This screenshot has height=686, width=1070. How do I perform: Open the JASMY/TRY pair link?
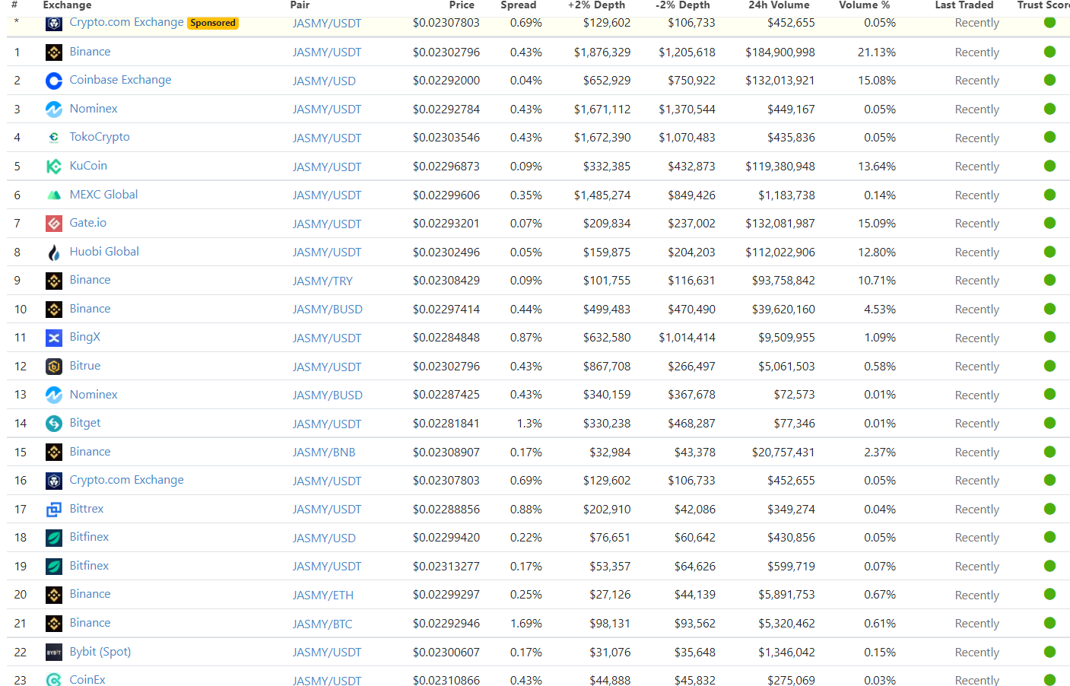tap(322, 281)
